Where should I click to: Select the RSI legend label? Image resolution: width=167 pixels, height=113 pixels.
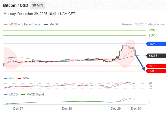pos(12,79)
